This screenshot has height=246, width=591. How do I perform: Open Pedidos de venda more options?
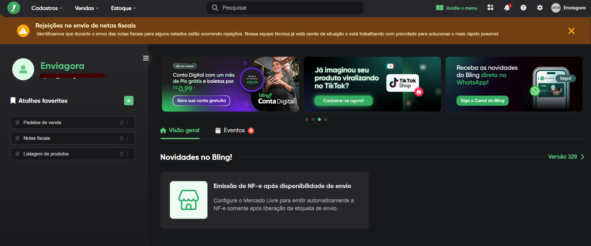(128, 123)
